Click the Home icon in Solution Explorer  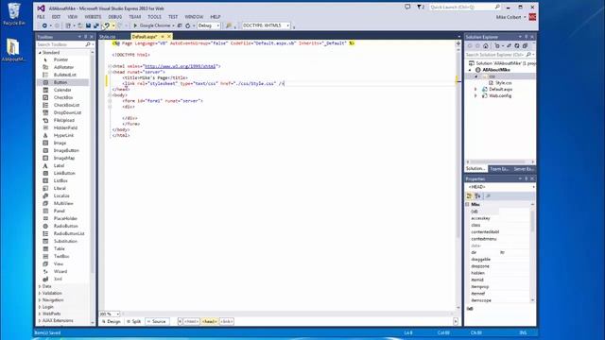[486, 46]
